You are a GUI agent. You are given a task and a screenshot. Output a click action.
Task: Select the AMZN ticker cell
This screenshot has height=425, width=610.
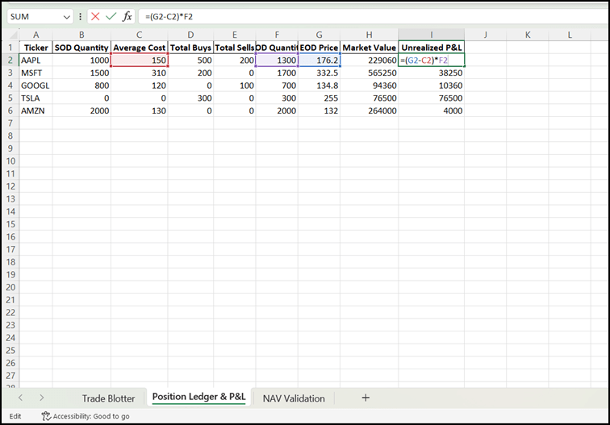pos(36,110)
